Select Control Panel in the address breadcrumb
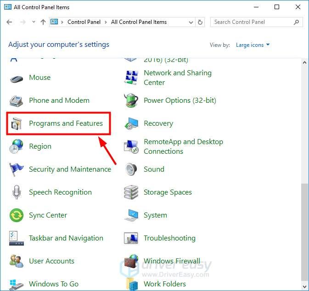This screenshot has width=309, height=291. click(85, 22)
